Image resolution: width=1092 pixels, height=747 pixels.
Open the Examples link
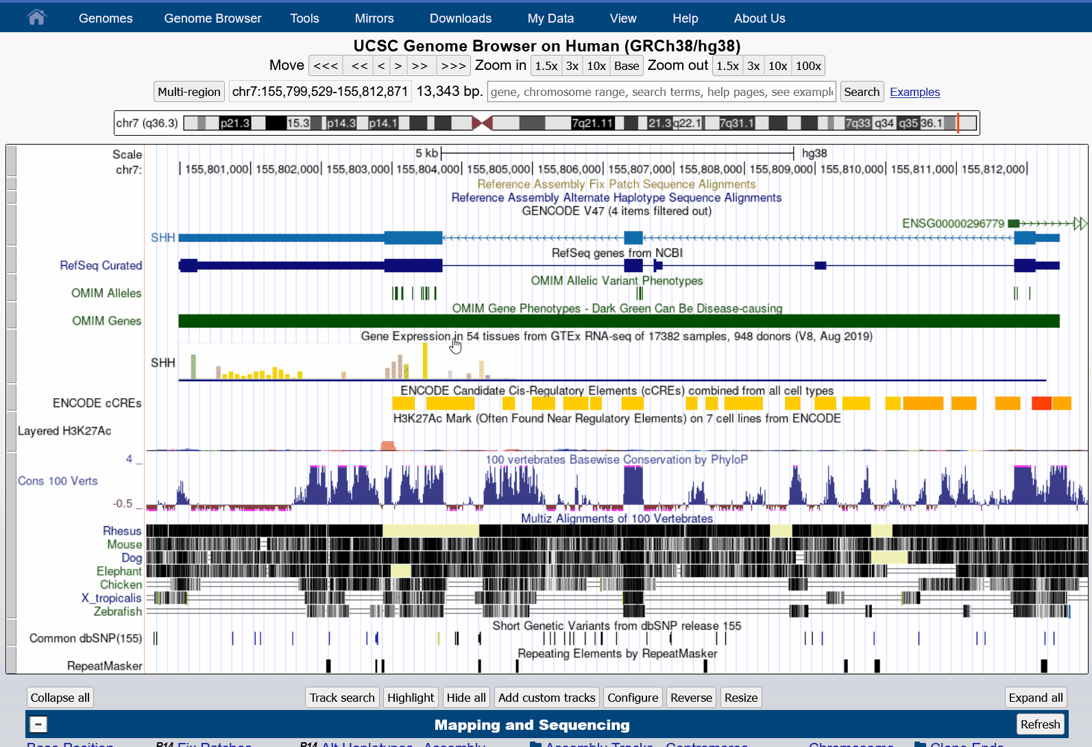pos(914,92)
